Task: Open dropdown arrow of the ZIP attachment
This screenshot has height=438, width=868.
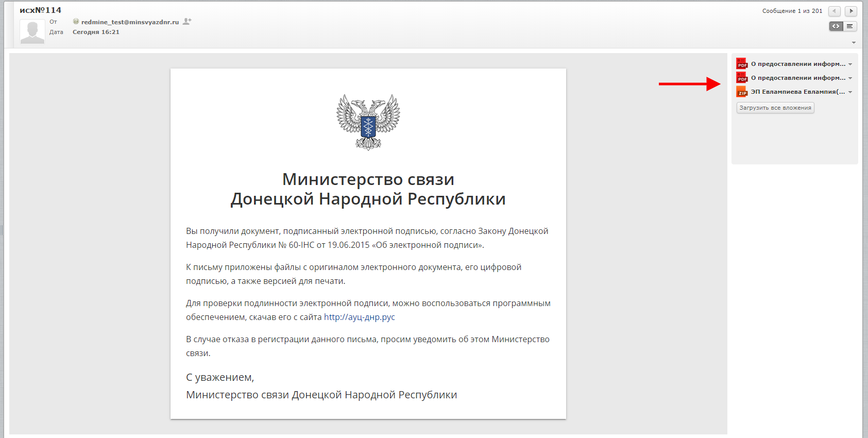Action: (850, 92)
